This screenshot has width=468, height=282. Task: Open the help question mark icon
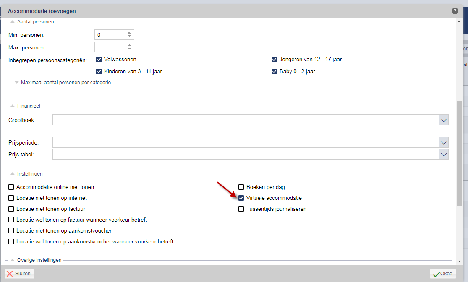(455, 11)
